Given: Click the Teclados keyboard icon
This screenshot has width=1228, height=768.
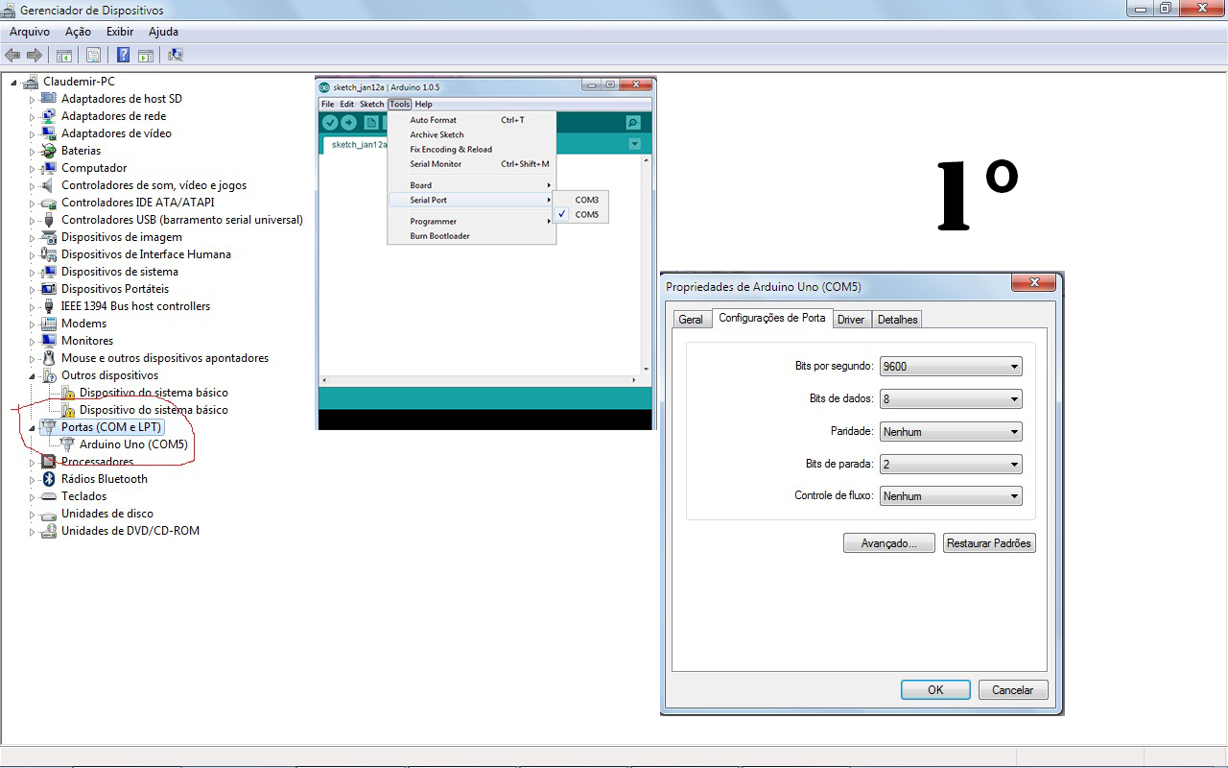Looking at the screenshot, I should click(x=49, y=496).
